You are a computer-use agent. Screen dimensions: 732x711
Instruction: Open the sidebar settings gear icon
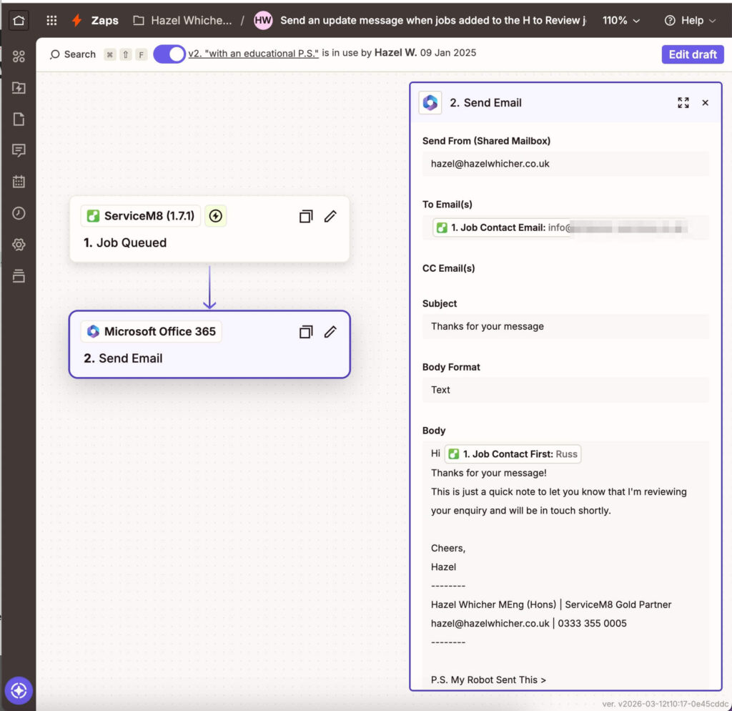19,245
